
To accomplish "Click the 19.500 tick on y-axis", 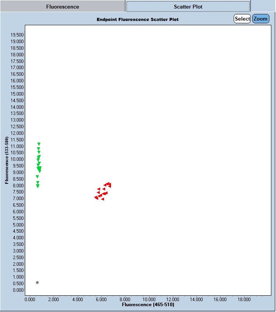I will (x=17, y=35).
